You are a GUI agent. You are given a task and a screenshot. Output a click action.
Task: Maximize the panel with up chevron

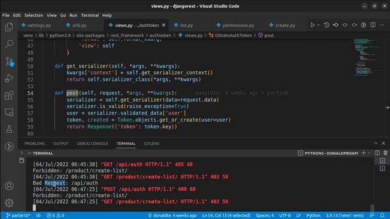pyautogui.click(x=375, y=144)
